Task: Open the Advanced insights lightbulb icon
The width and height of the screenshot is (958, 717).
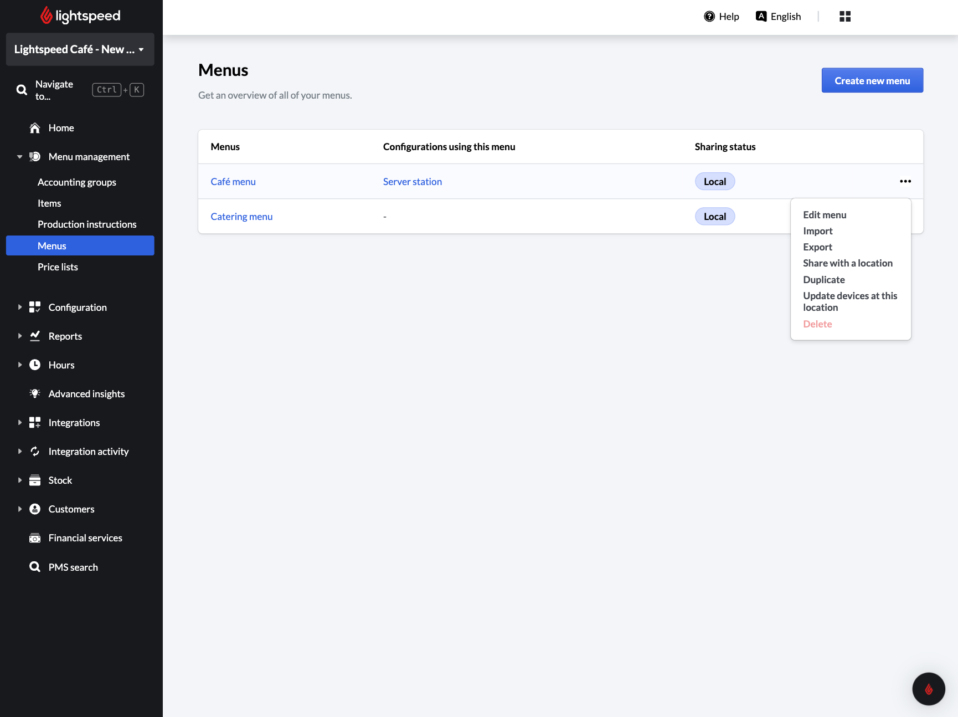Action: pos(35,393)
